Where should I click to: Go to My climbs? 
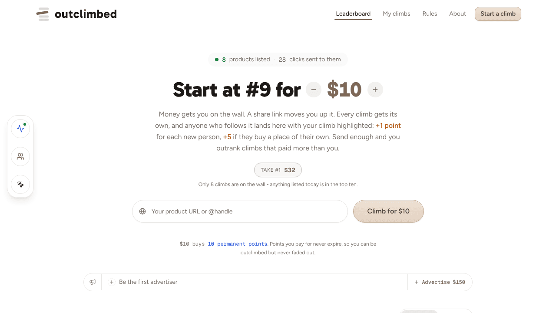click(x=397, y=14)
